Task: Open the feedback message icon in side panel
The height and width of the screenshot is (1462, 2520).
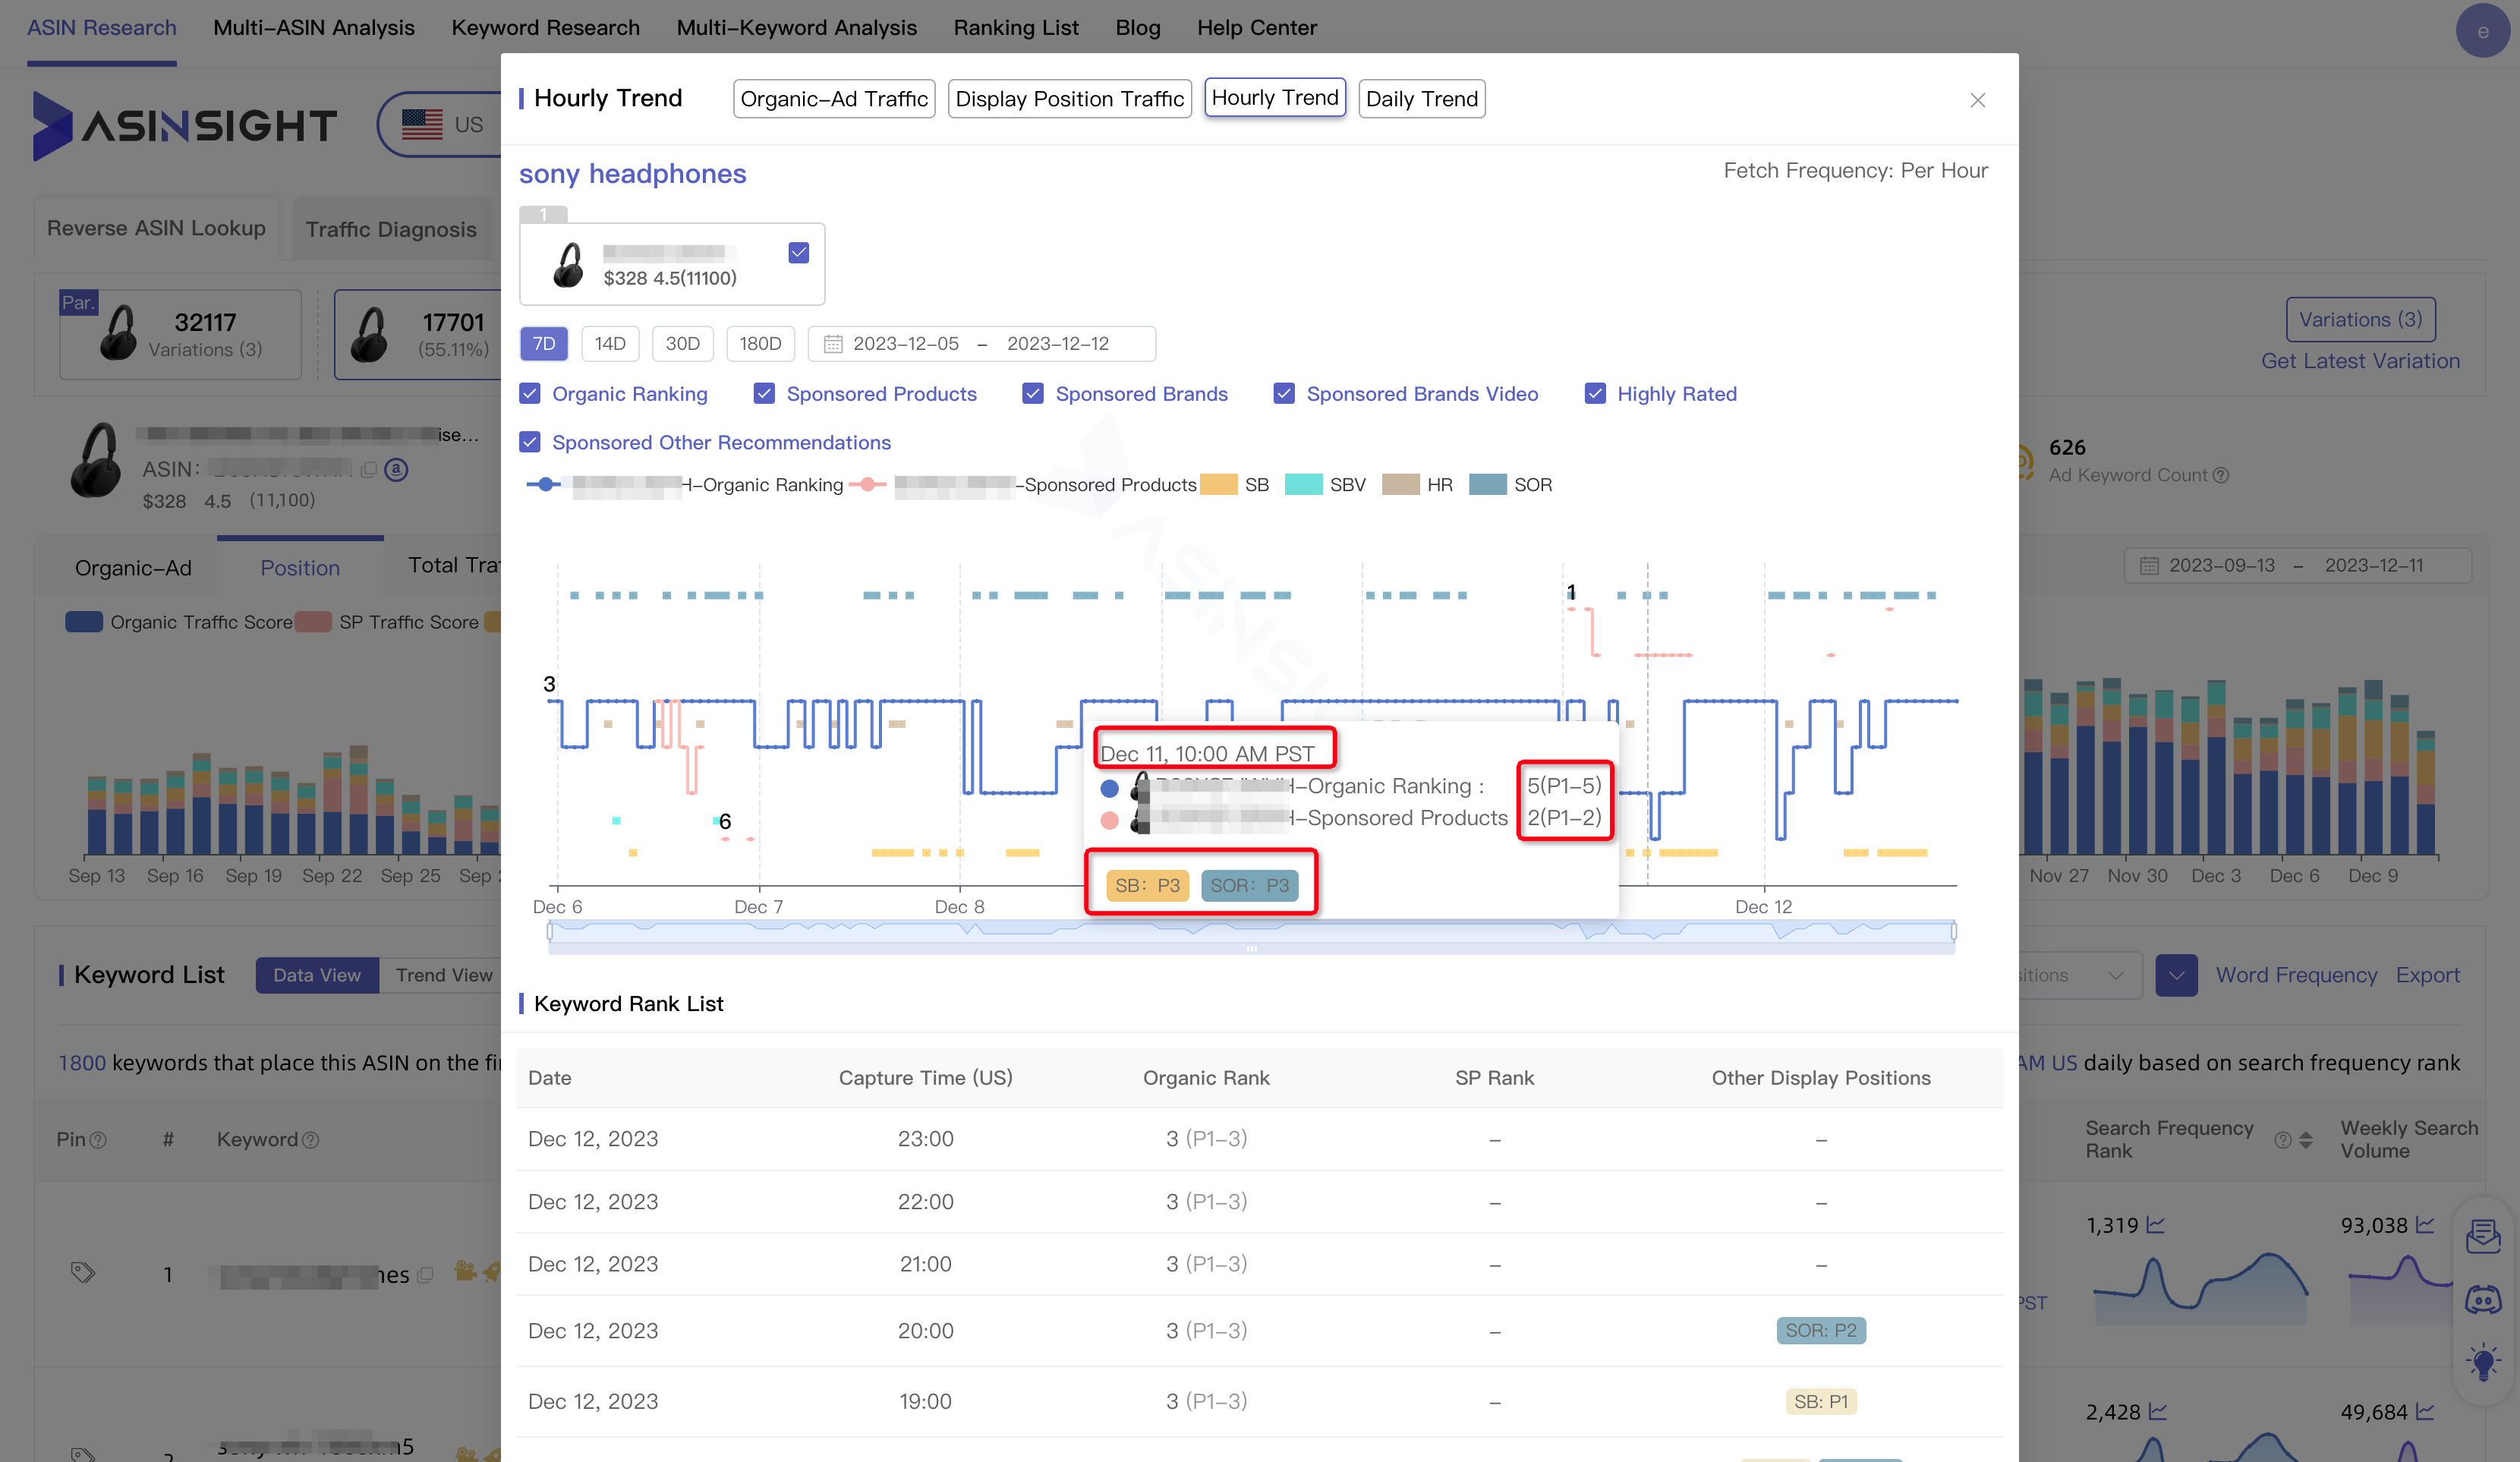Action: tap(2483, 1236)
